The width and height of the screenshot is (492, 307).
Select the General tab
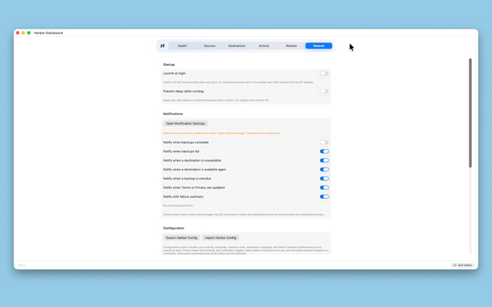point(319,45)
